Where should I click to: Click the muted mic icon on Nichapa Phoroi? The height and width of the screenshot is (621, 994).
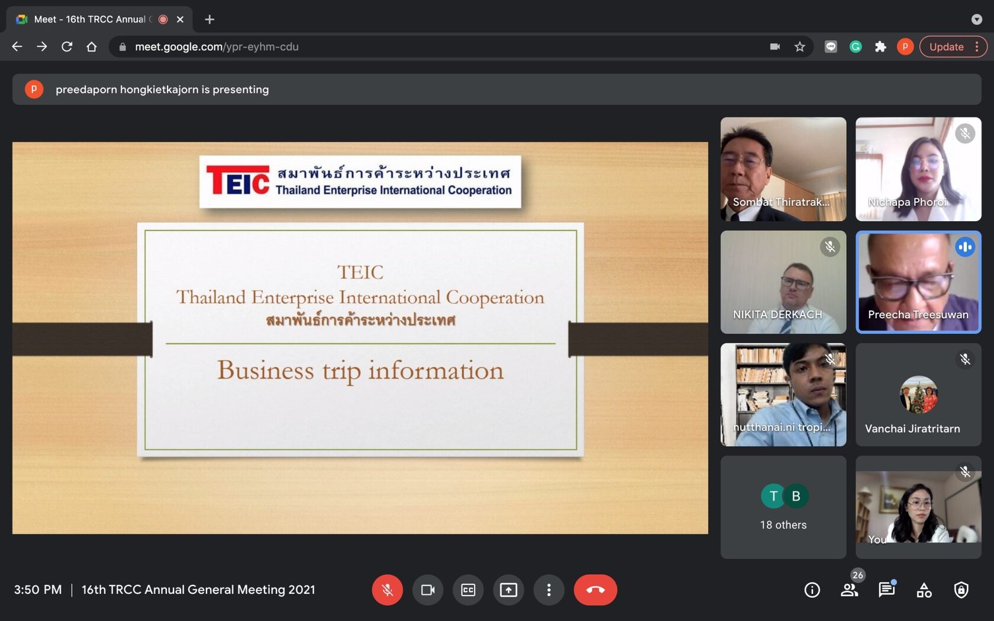tap(964, 134)
